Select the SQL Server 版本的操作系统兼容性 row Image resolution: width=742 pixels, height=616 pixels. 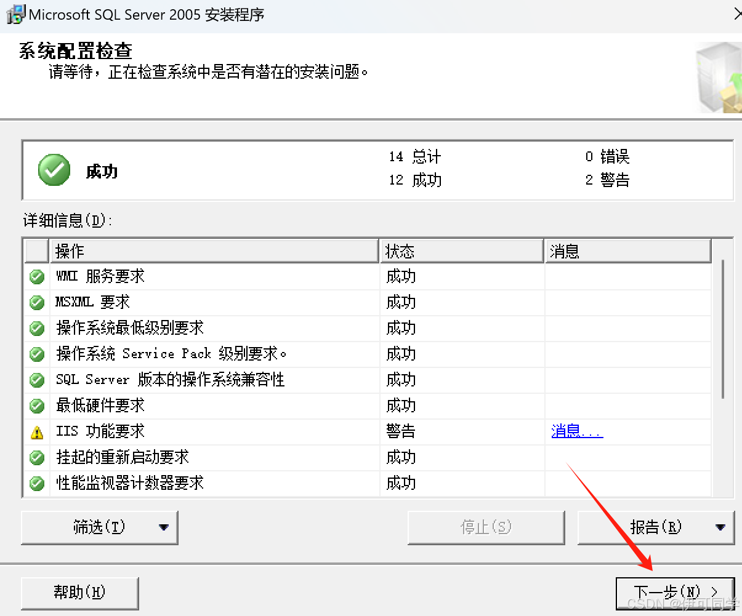point(368,380)
